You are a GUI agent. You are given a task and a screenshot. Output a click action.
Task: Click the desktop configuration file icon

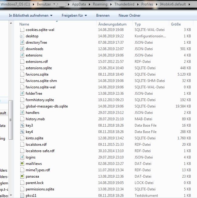(22, 36)
